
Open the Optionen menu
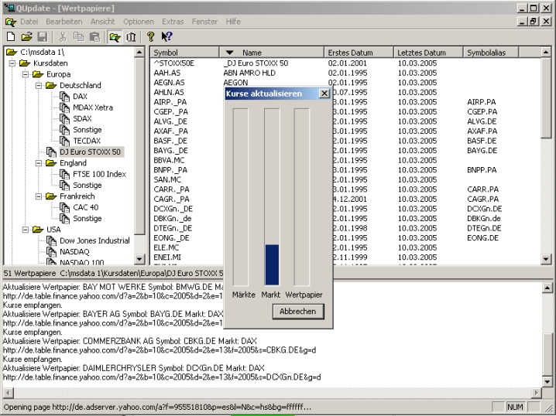pos(138,22)
